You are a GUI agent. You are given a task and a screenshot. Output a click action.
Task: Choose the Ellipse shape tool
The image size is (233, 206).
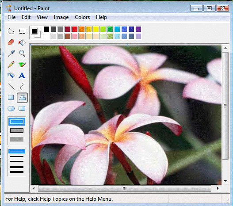tap(11, 108)
